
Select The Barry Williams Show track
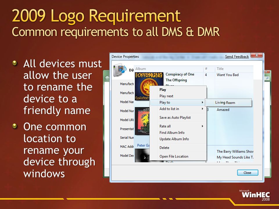coord(235,152)
